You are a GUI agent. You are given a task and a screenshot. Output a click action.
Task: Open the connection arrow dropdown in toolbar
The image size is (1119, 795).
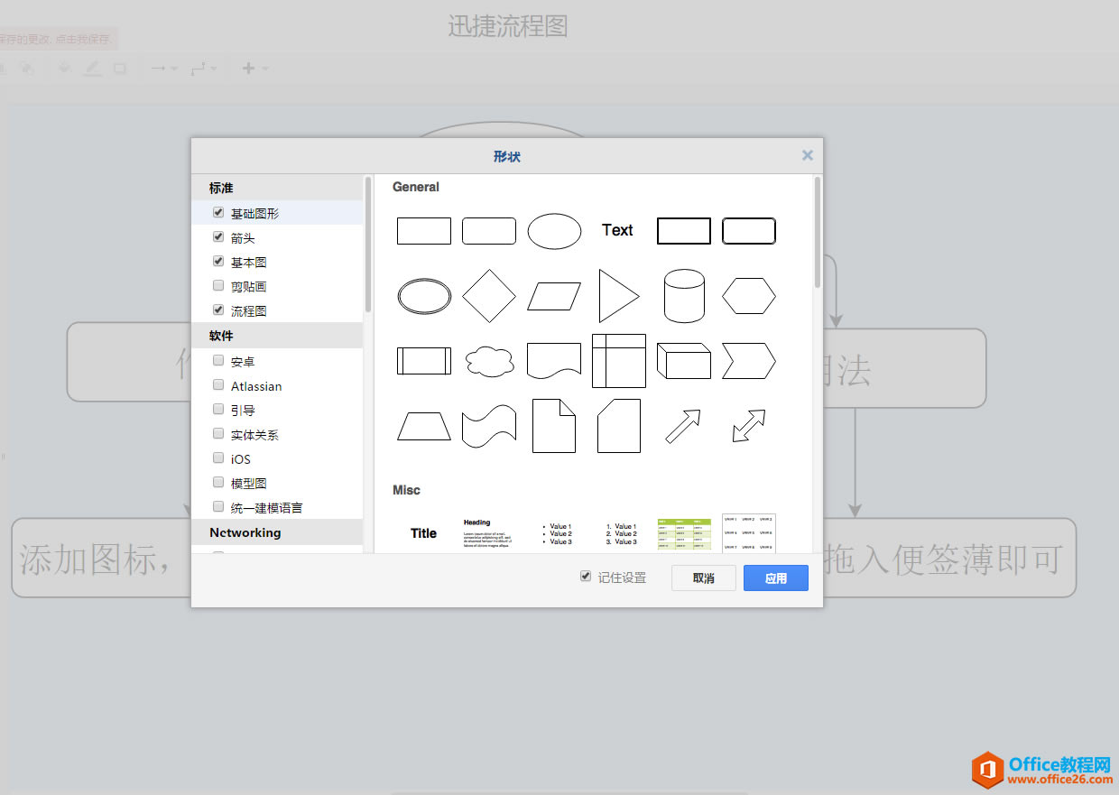click(x=164, y=69)
